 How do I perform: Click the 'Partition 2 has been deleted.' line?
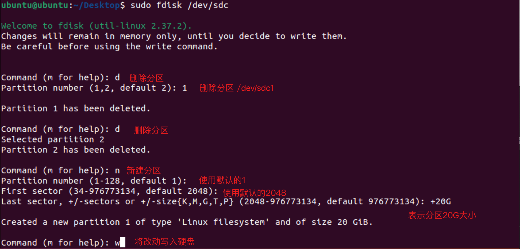click(76, 150)
